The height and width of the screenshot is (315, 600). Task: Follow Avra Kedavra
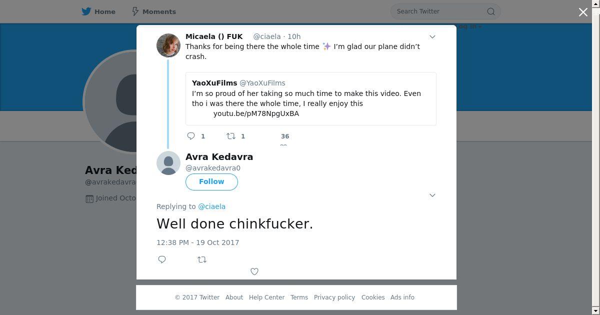[211, 181]
